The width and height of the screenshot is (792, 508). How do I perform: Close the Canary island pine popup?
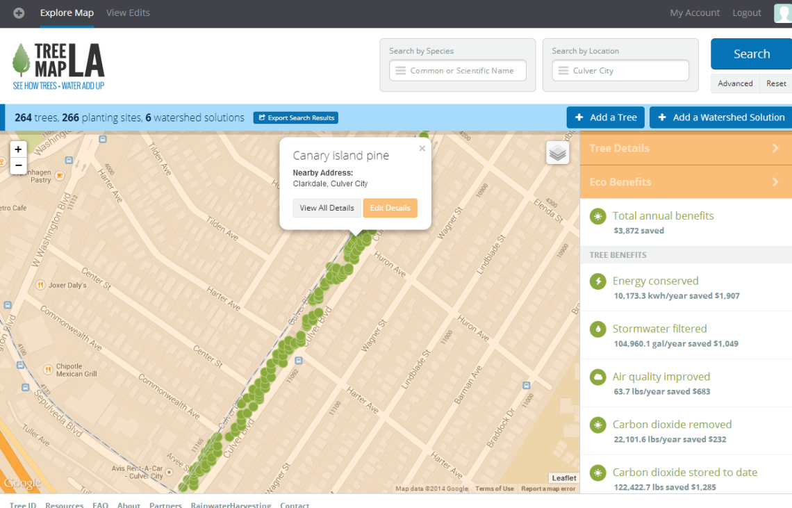pos(422,148)
